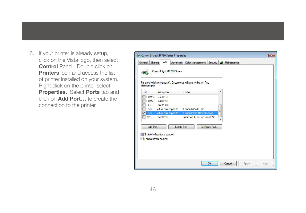
Task: Select the "Serial Port" text in the COM4 row
Action: coord(162,101)
